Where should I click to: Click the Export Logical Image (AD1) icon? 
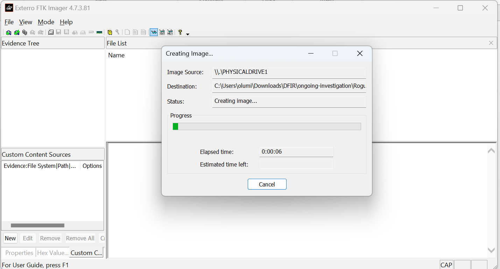[x=66, y=33]
